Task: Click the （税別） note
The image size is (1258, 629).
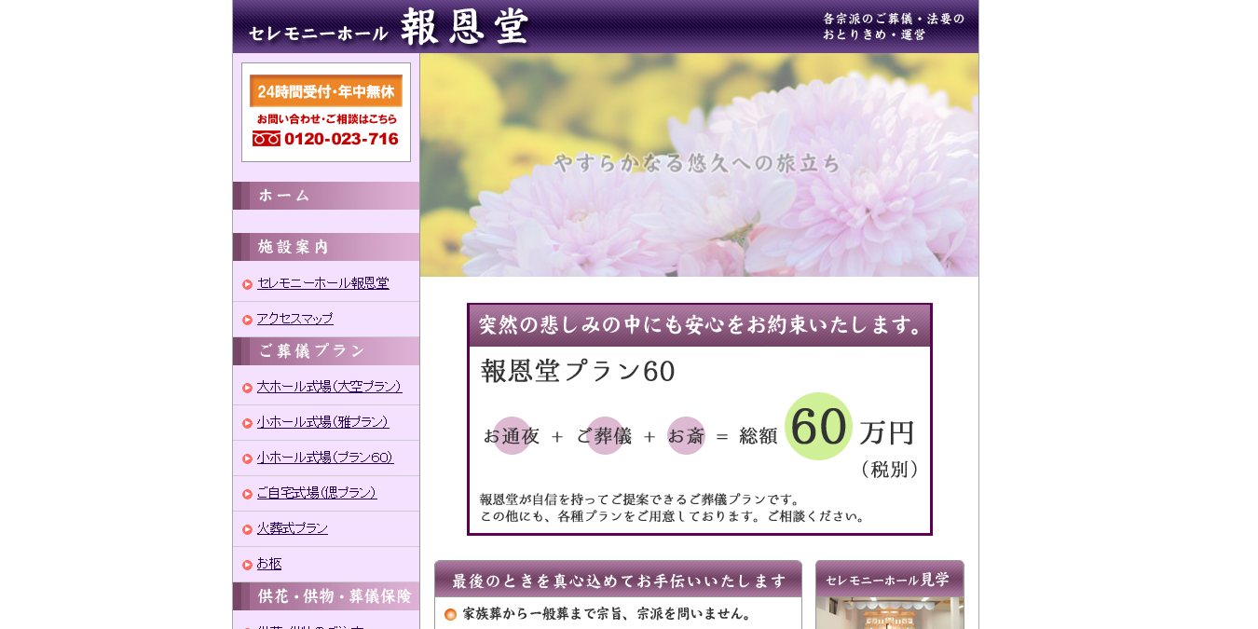Action: tap(890, 470)
